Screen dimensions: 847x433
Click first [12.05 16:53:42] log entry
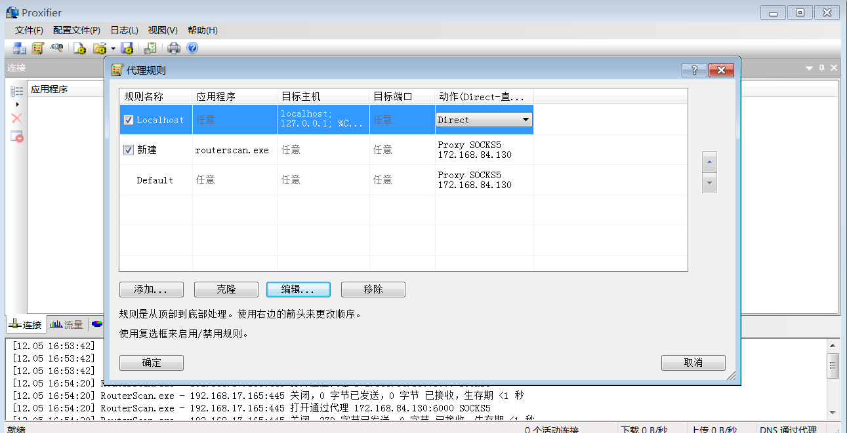(x=54, y=346)
